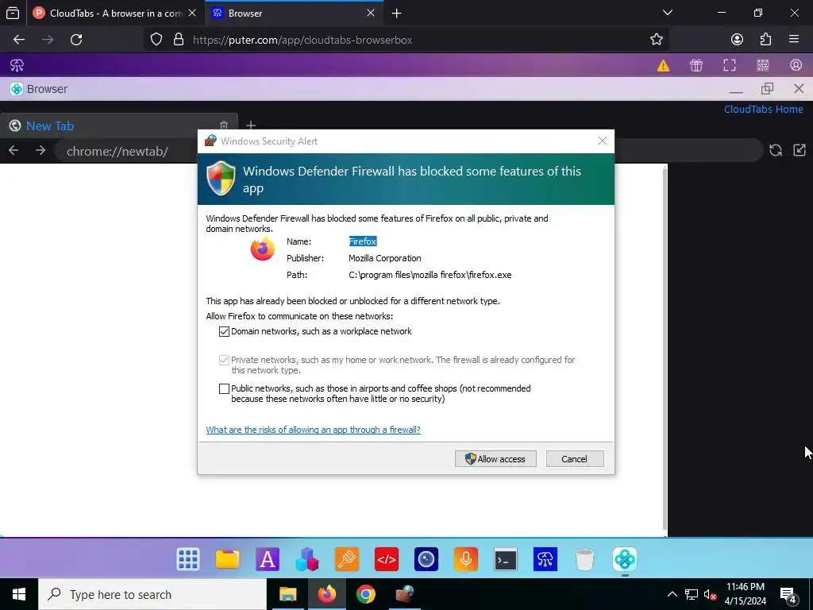Show hidden system tray icons

(672, 594)
